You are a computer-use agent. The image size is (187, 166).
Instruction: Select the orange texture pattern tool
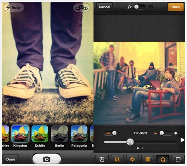148,159
